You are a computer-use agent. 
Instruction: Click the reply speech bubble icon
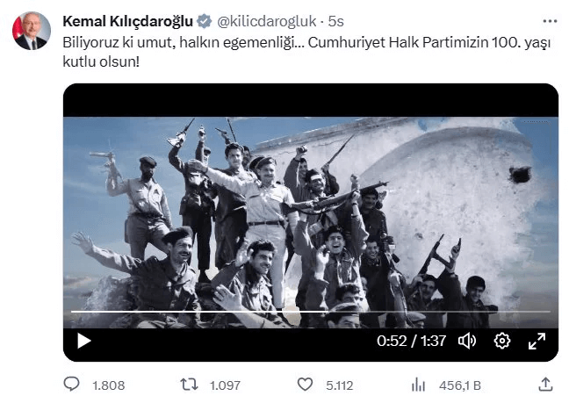point(72,384)
